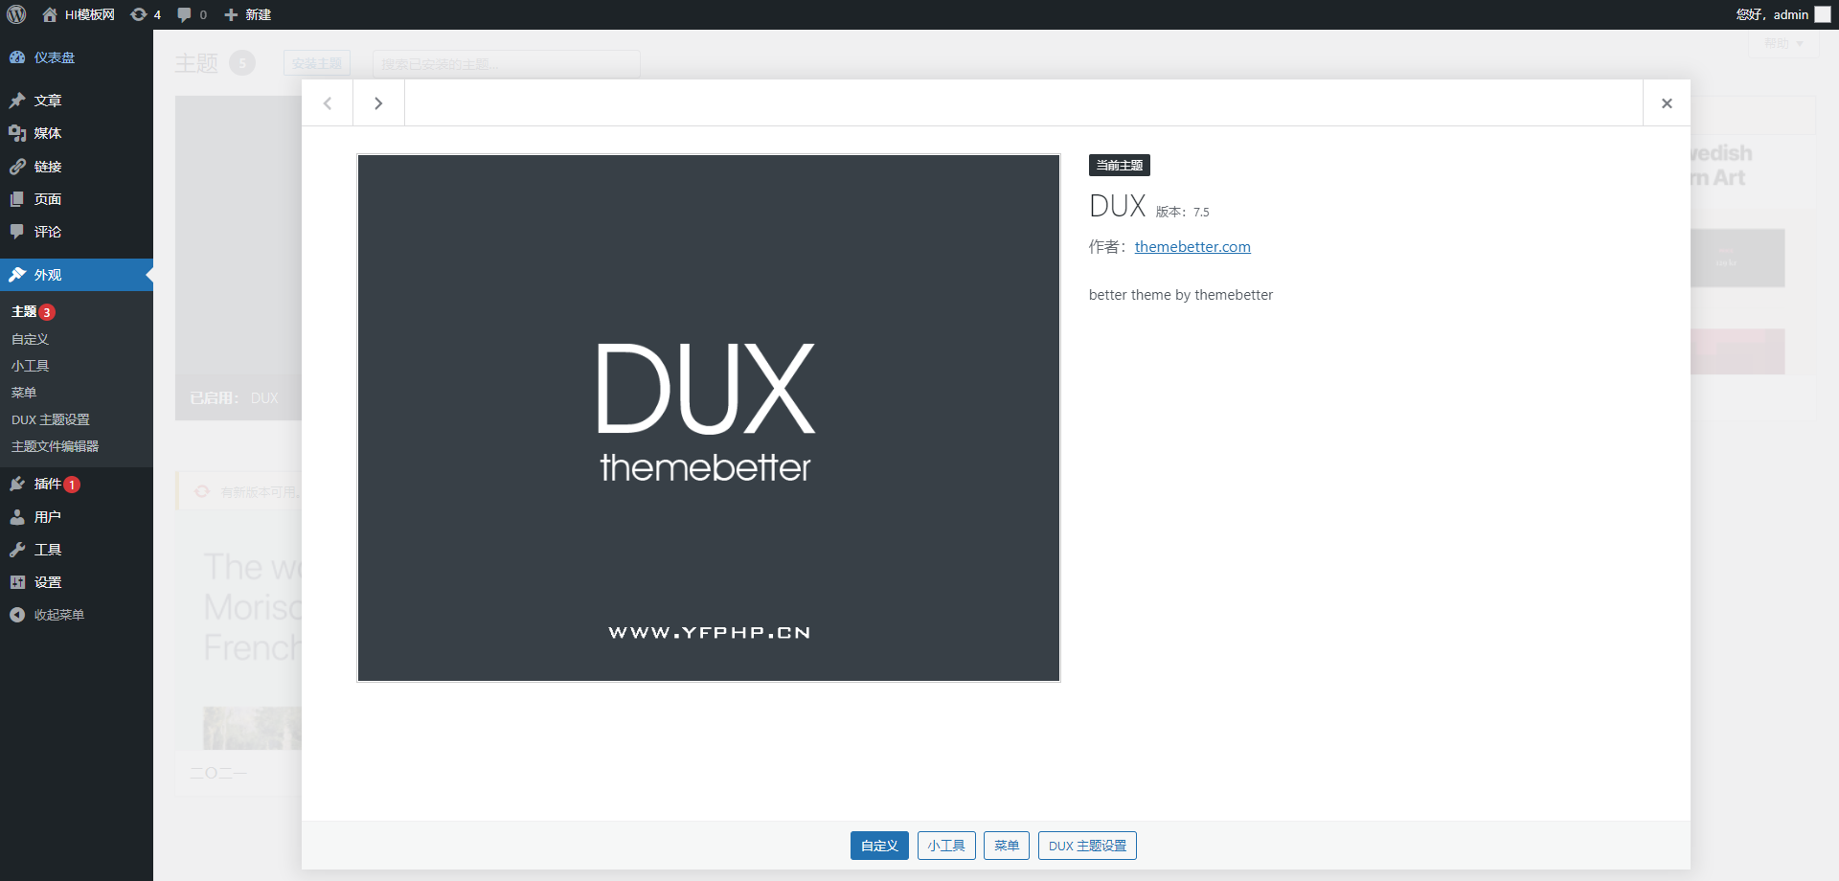This screenshot has width=1839, height=881.
Task: Click the 链接 chain icon
Action: pyautogui.click(x=17, y=167)
